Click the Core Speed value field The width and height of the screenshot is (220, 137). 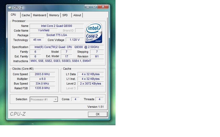point(42,74)
